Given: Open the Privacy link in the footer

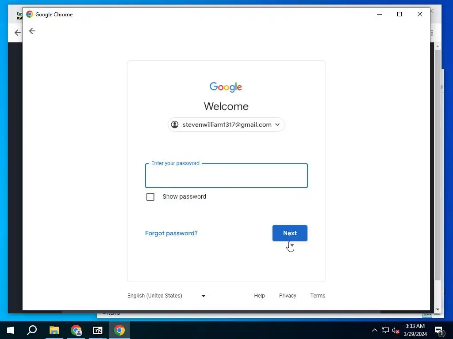Looking at the screenshot, I should click(x=288, y=296).
